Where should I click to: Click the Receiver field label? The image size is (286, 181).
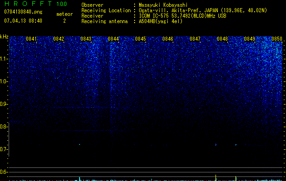[92, 16]
